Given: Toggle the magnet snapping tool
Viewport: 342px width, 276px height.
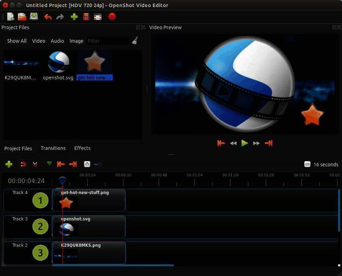Looking at the screenshot, I should [23, 164].
